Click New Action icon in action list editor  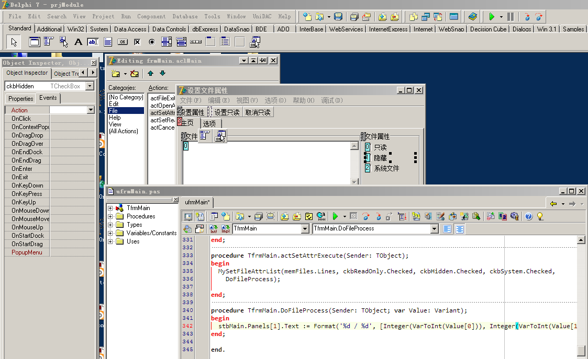click(116, 73)
